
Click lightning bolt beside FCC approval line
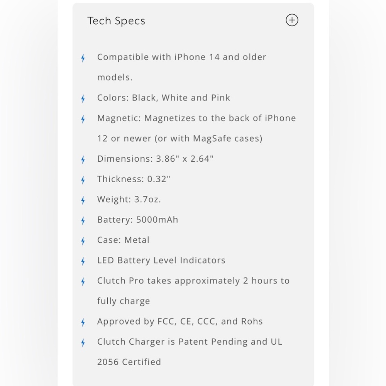tap(83, 322)
